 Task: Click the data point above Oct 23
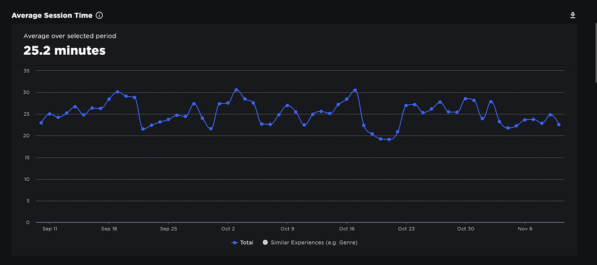[x=406, y=105]
